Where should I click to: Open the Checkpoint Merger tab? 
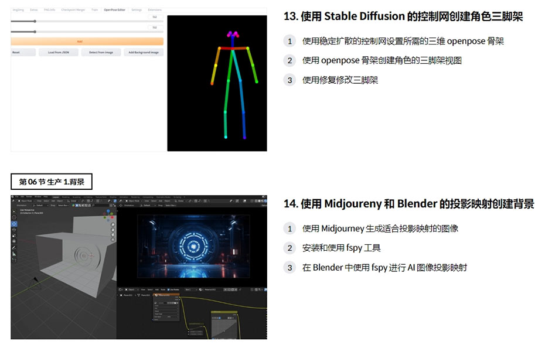73,10
